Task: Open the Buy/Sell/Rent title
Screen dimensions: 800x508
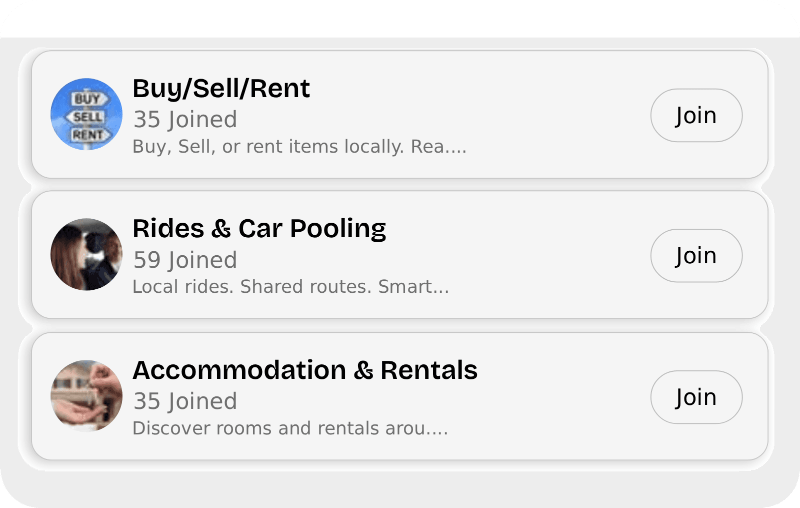Action: coord(221,89)
